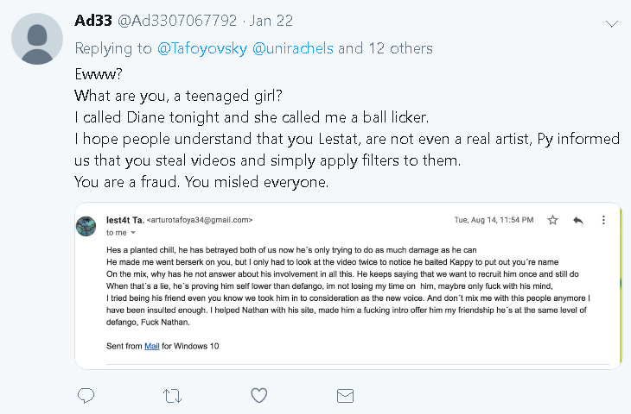Open the @unirachels mention link
Viewport: 631px width, 414px height.
(292, 48)
